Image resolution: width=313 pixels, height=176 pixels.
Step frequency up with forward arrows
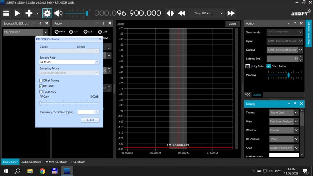[231, 13]
